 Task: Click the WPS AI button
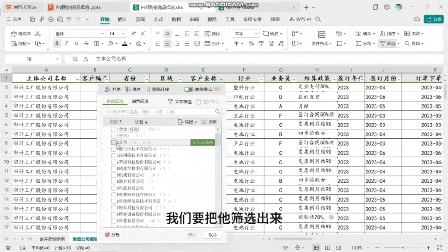click(300, 19)
